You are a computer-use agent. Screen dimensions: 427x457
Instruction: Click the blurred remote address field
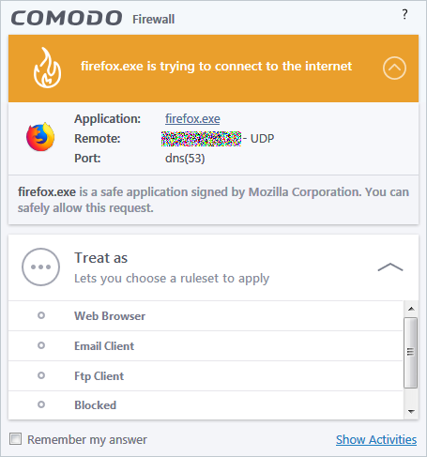tap(201, 139)
